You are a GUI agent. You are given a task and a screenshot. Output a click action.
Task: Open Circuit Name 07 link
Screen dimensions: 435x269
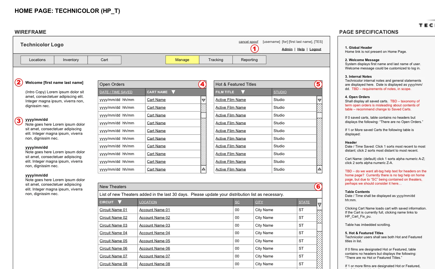113,256
